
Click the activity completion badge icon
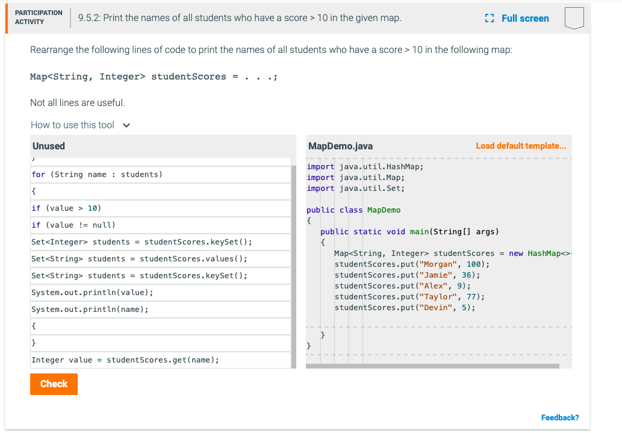pyautogui.click(x=574, y=19)
